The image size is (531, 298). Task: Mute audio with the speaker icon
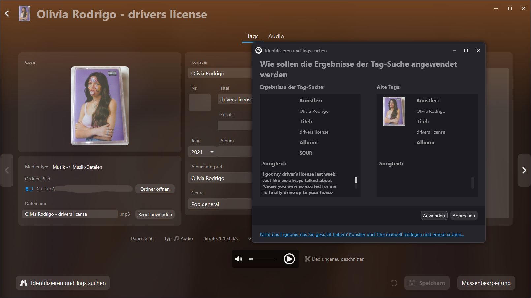pos(239,259)
